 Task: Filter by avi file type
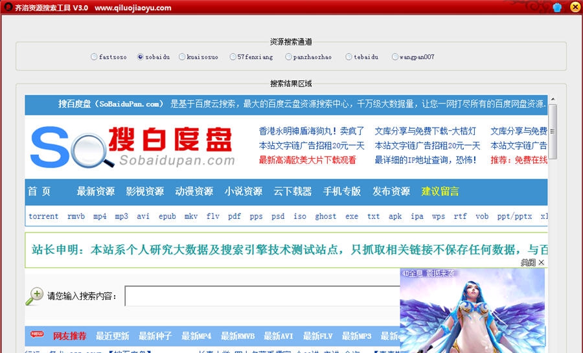coord(143,216)
